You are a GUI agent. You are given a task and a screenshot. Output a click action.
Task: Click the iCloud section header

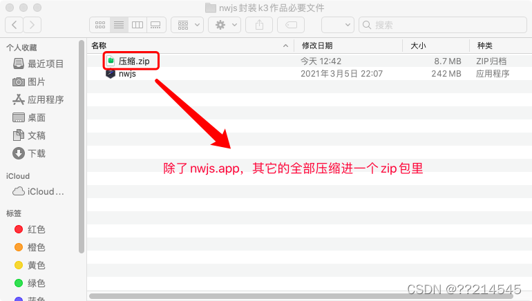point(18,176)
